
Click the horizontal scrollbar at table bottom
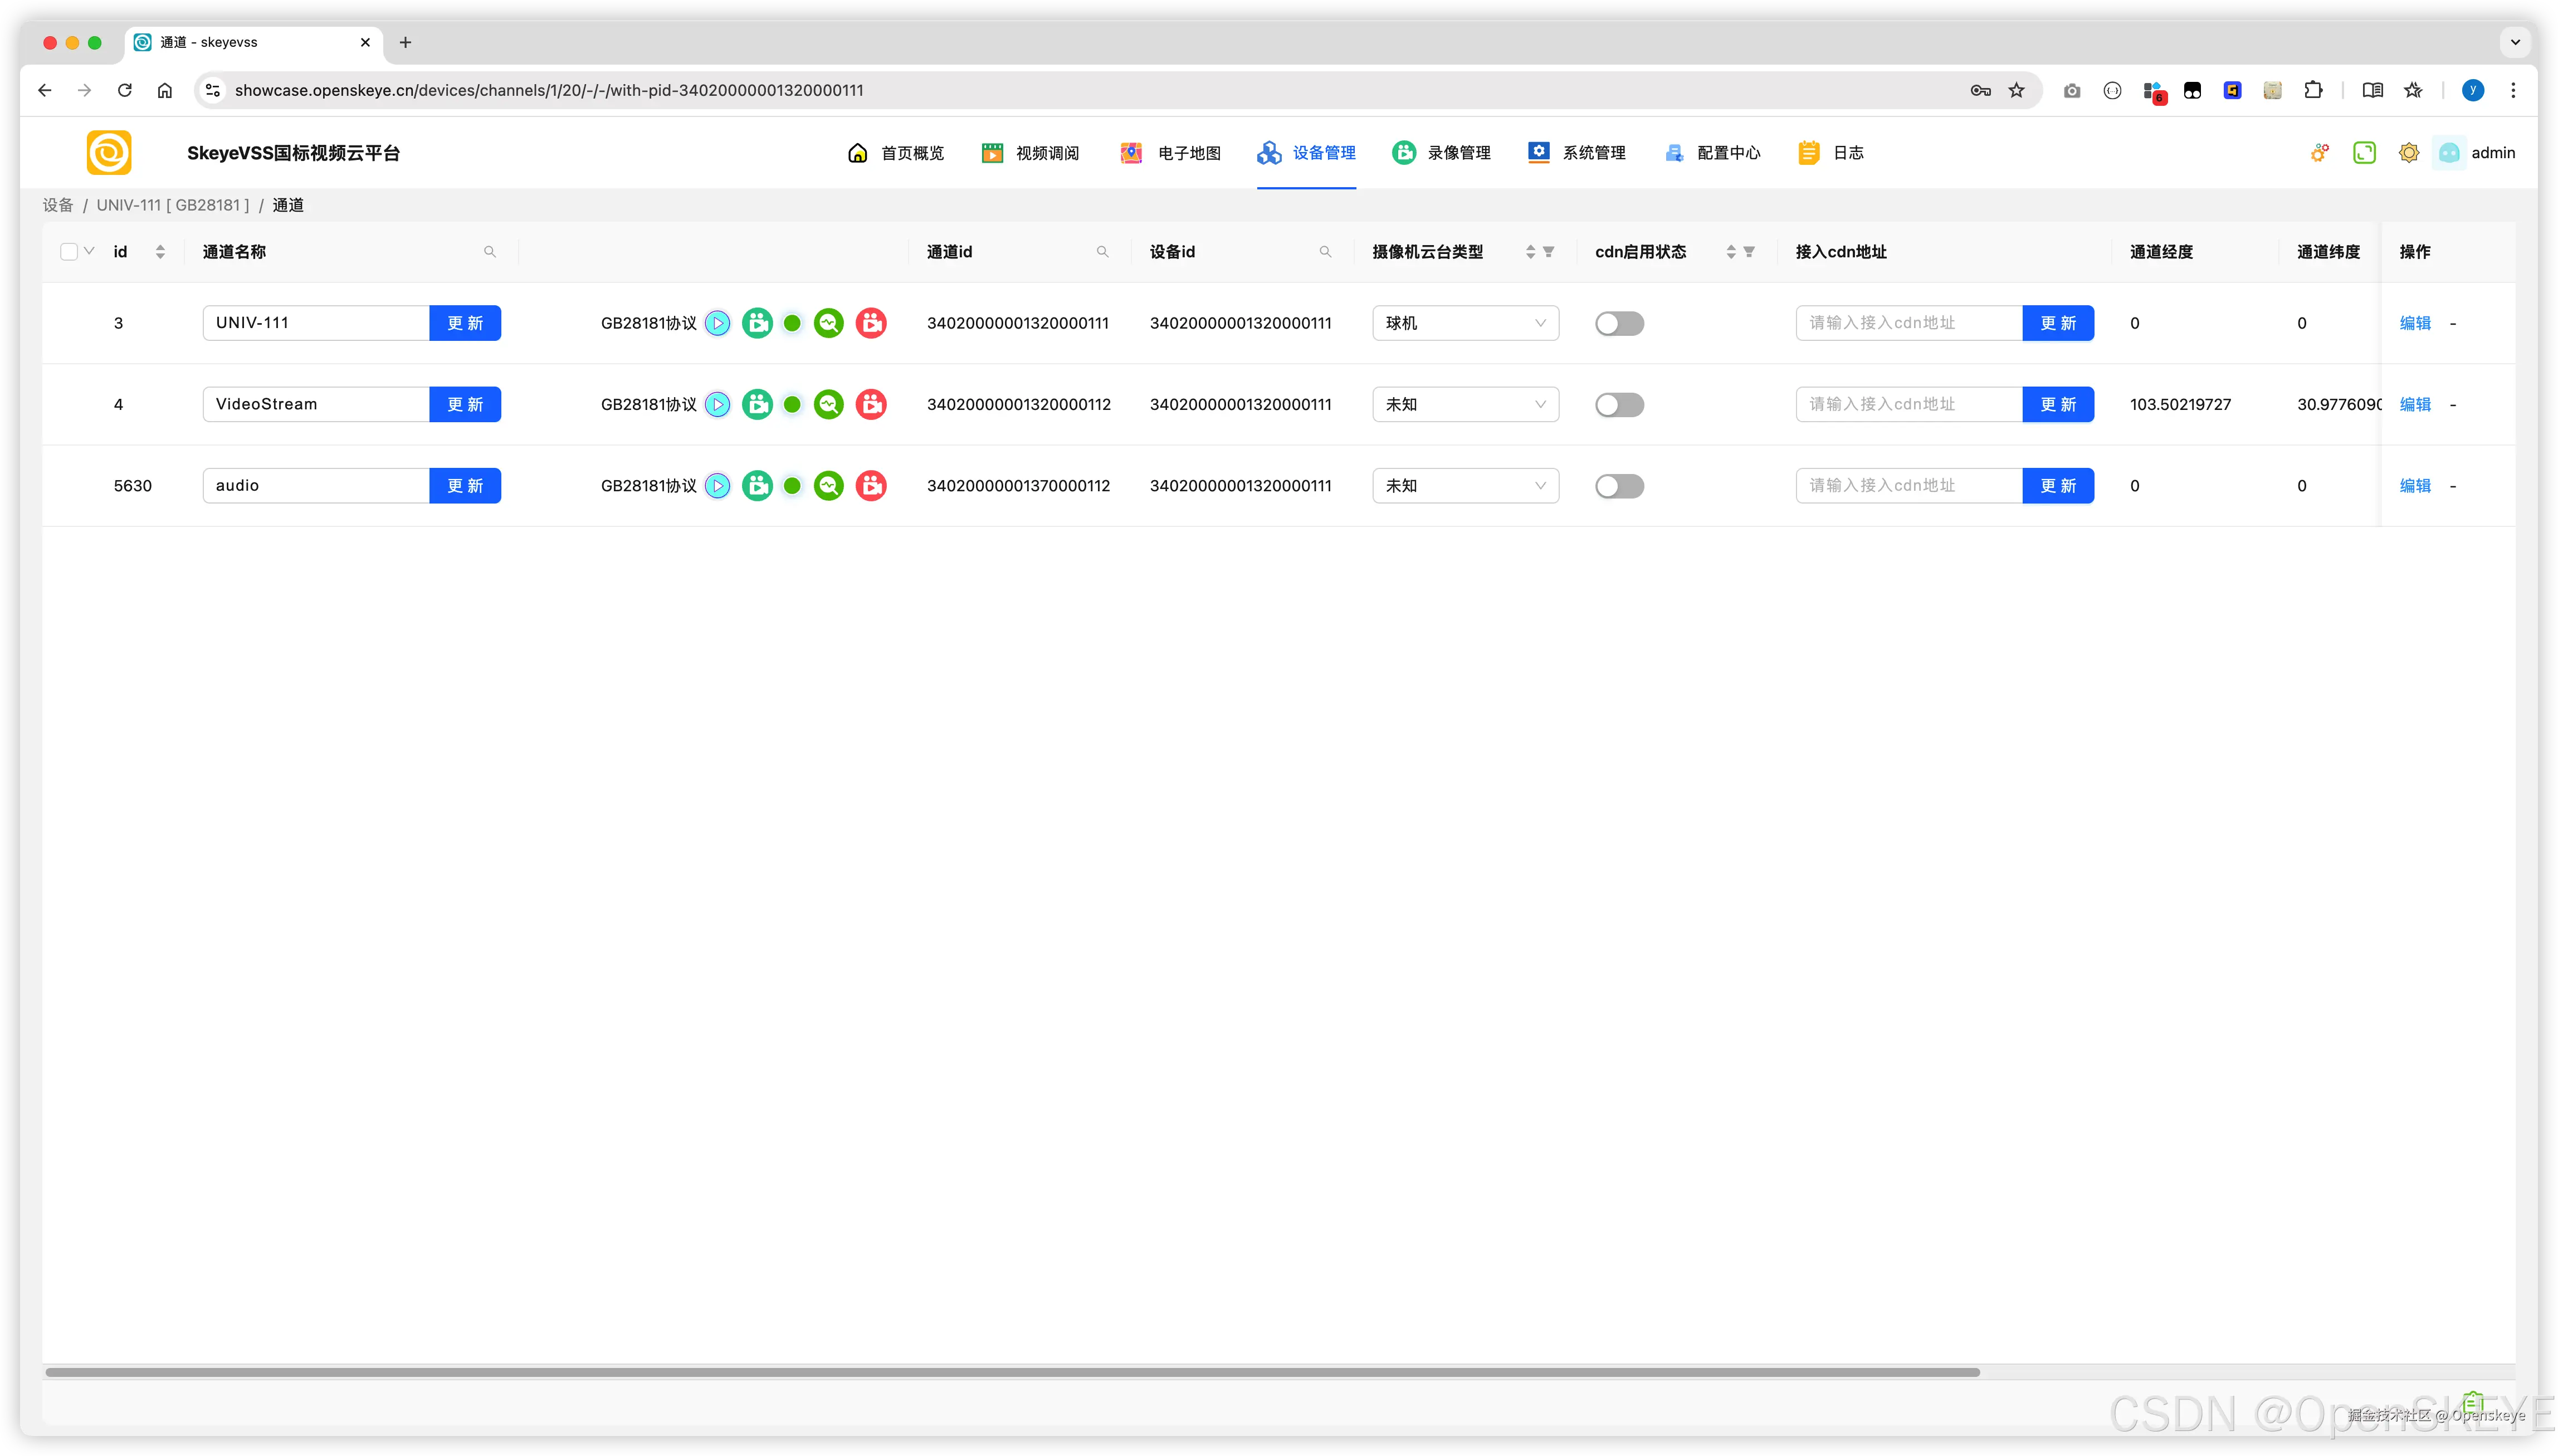pyautogui.click(x=1012, y=1372)
